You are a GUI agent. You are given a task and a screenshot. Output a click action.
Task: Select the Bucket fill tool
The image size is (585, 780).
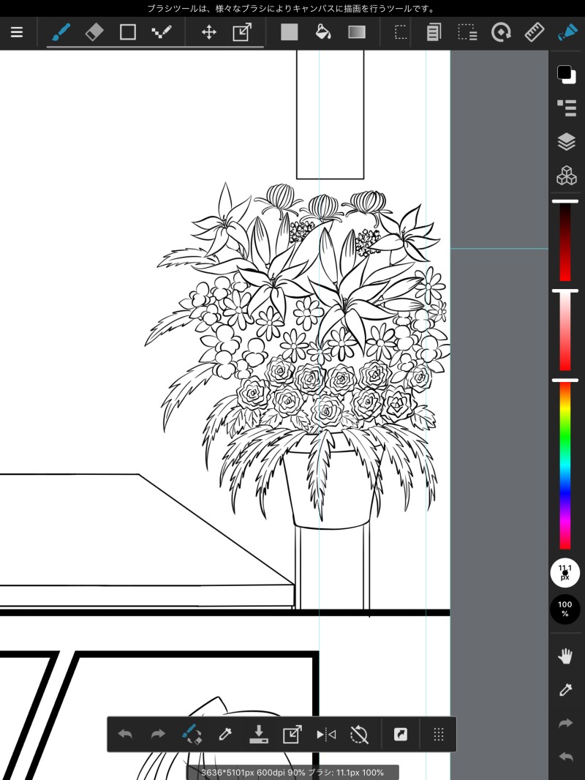tap(323, 32)
